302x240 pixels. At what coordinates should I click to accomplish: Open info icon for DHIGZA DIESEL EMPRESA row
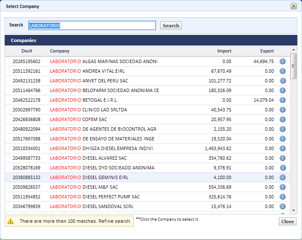[283, 148]
